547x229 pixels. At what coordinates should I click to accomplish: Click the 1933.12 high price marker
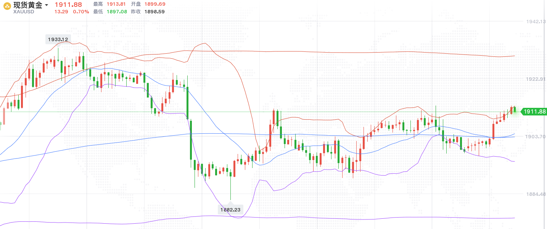[58, 39]
